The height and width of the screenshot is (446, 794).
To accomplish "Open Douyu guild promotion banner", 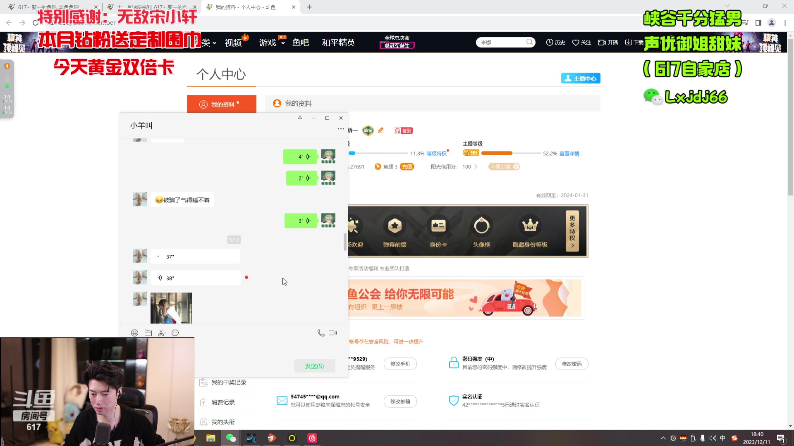I will (x=465, y=298).
